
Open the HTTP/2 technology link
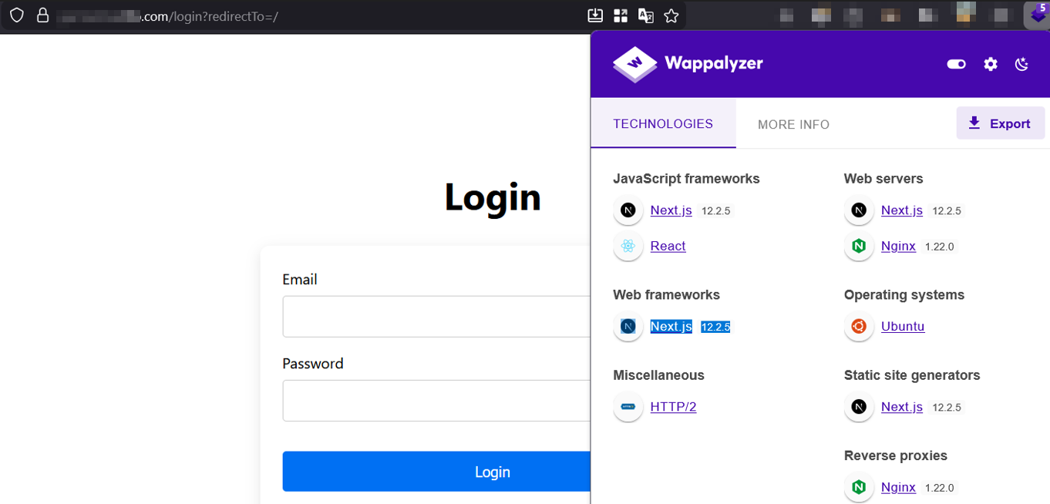[673, 407]
